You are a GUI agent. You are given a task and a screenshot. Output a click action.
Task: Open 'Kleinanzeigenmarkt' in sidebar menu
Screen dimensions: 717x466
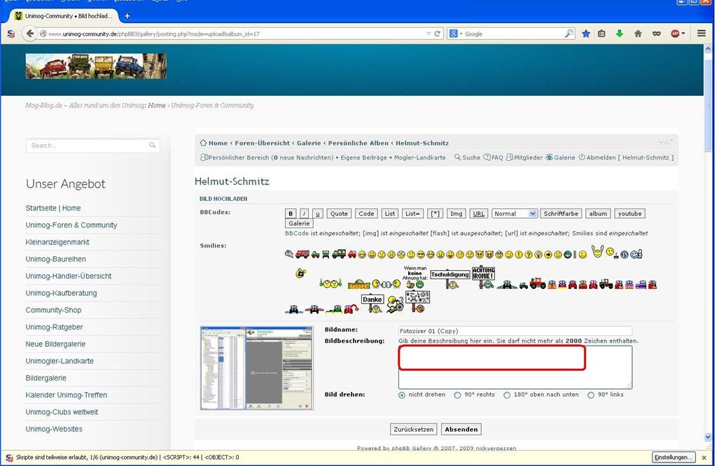point(57,242)
